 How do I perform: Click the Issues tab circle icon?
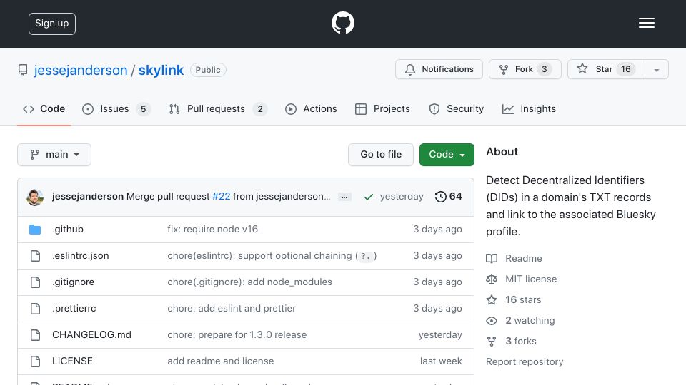(87, 109)
